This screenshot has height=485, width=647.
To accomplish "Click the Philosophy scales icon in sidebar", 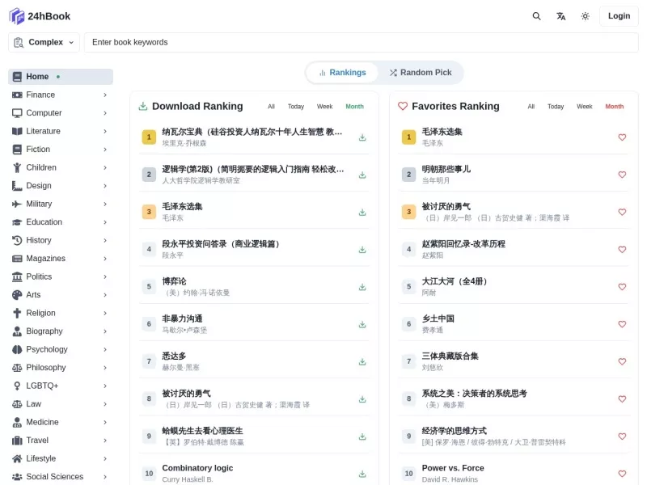I will coord(17,368).
